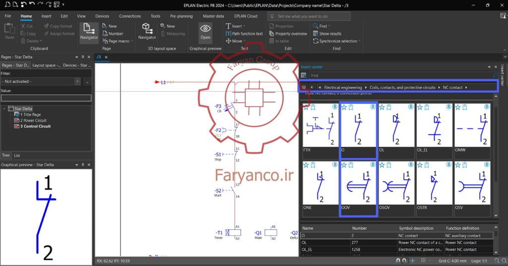
Task: Click the Value input field
Action: (46, 98)
